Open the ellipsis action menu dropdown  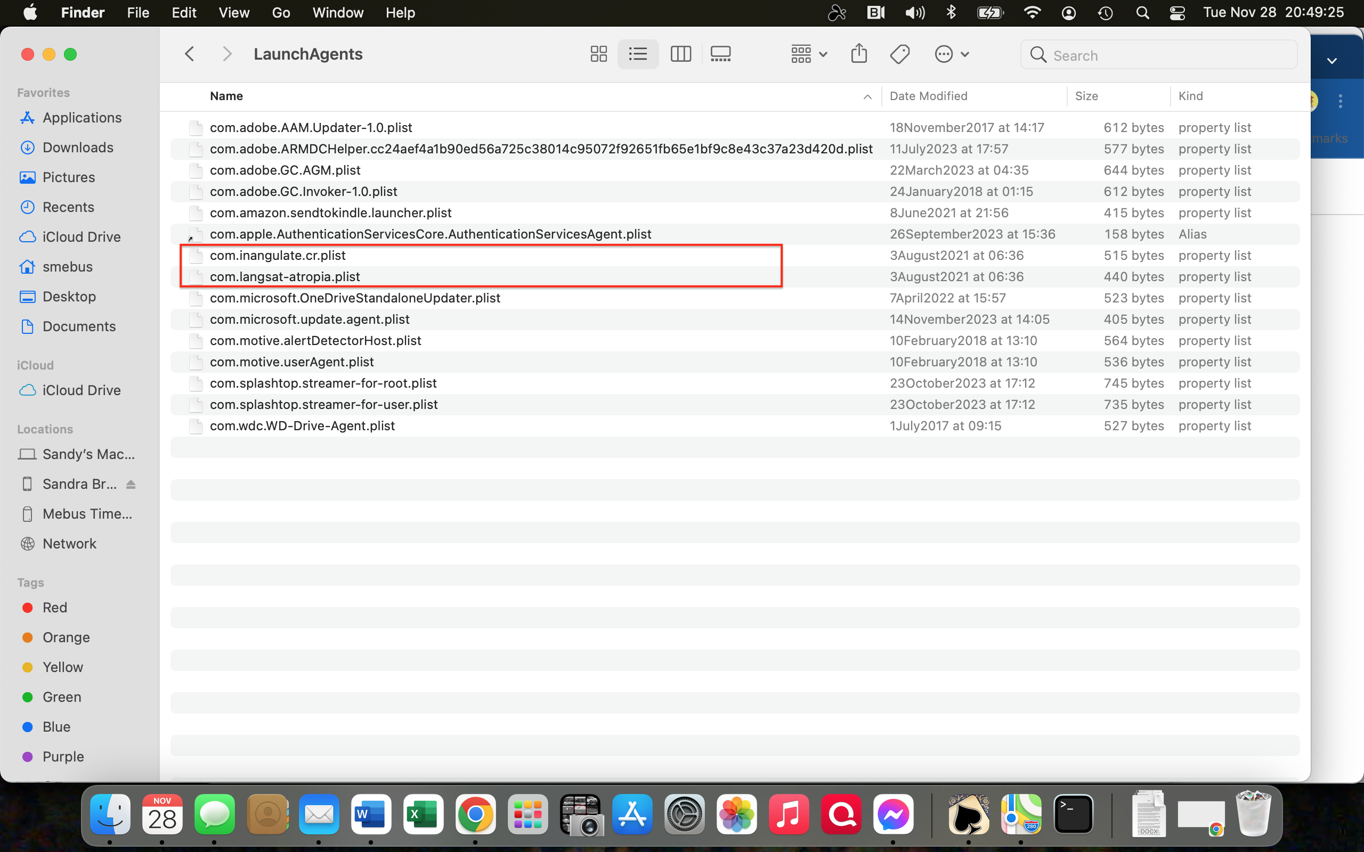(x=952, y=54)
